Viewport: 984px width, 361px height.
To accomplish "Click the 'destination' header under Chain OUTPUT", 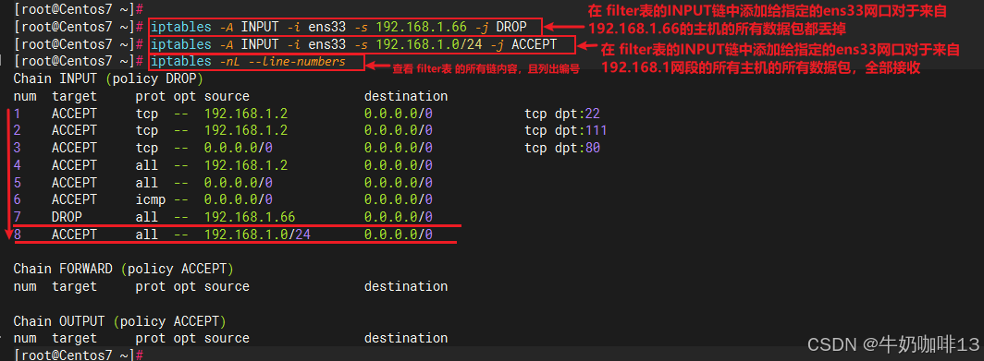I will (406, 339).
